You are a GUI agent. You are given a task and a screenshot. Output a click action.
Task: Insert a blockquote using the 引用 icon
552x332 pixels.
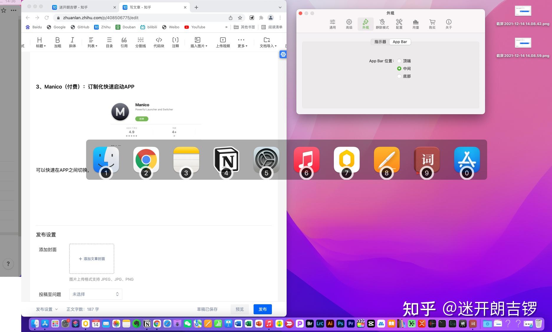coord(124,42)
